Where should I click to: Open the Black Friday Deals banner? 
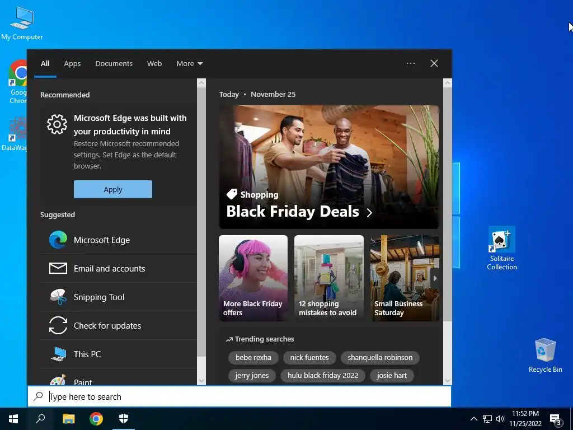tap(329, 167)
